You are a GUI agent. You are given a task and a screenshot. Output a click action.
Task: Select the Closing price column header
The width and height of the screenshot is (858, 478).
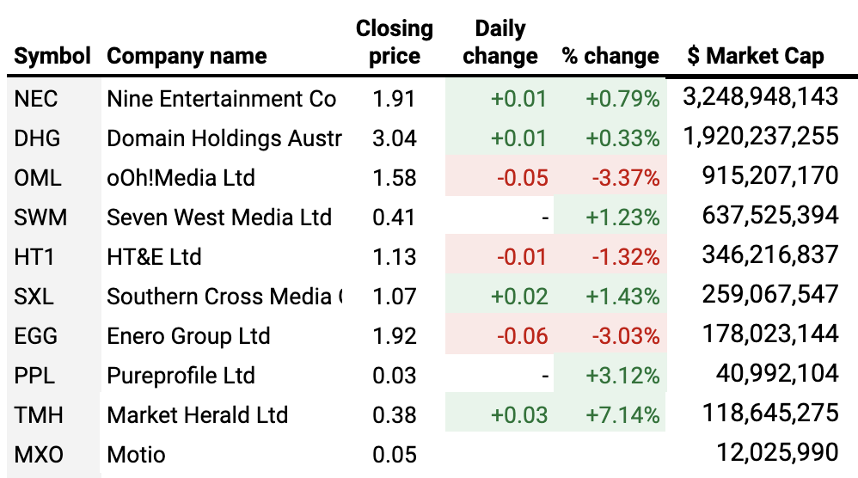(395, 42)
